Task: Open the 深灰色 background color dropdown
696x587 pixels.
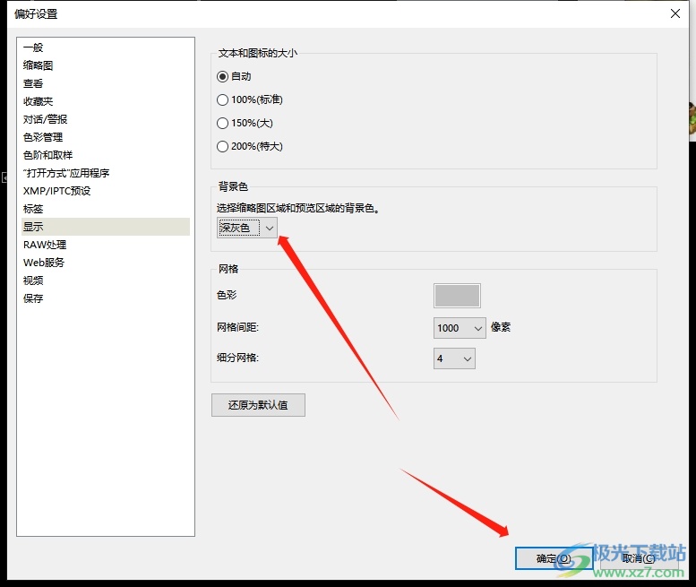Action: [x=247, y=228]
